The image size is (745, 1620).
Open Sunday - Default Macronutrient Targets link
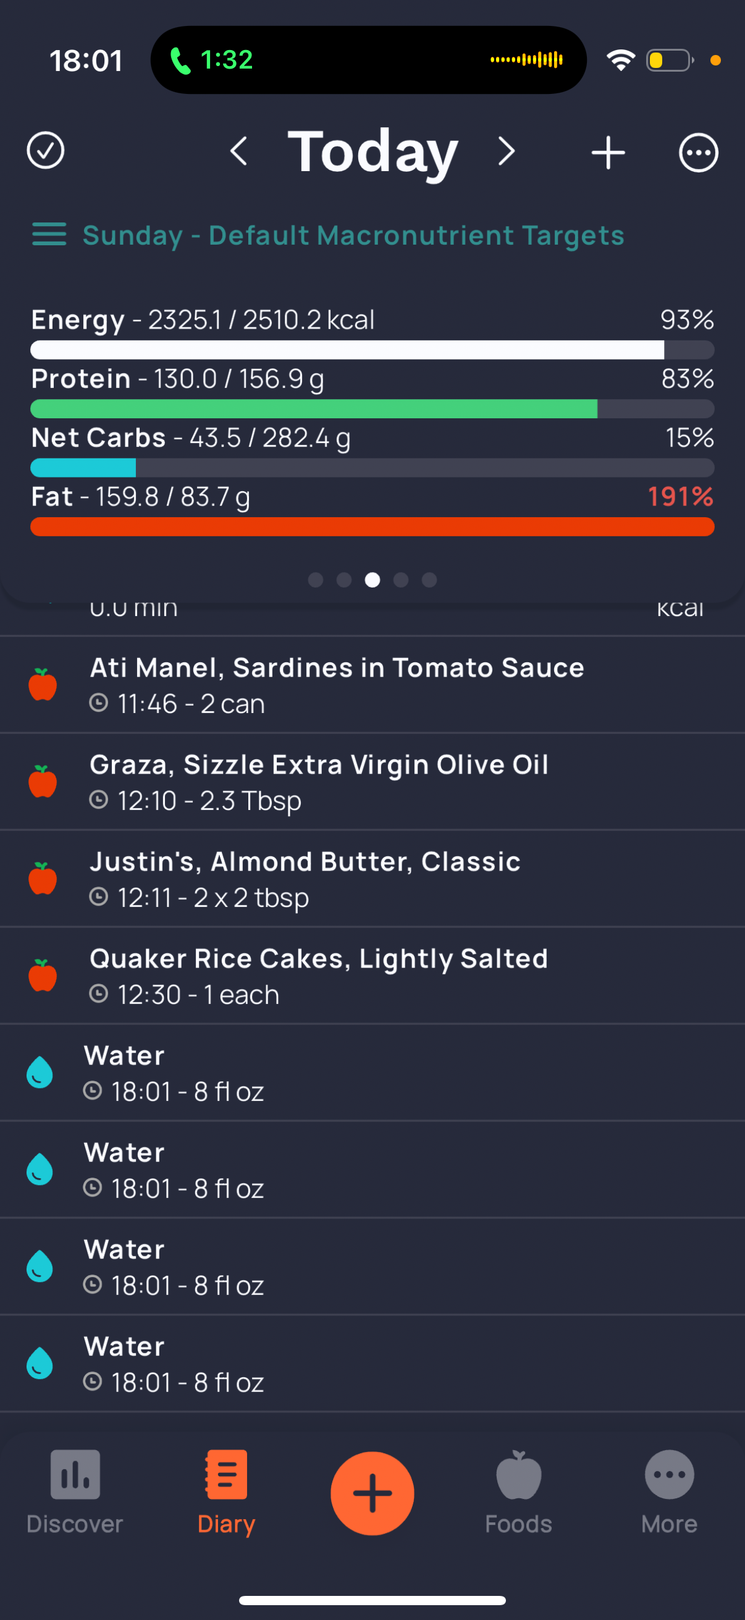(353, 235)
